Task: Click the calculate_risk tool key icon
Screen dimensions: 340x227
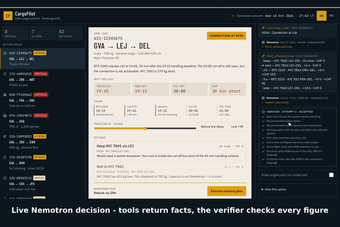Action: pyautogui.click(x=263, y=28)
